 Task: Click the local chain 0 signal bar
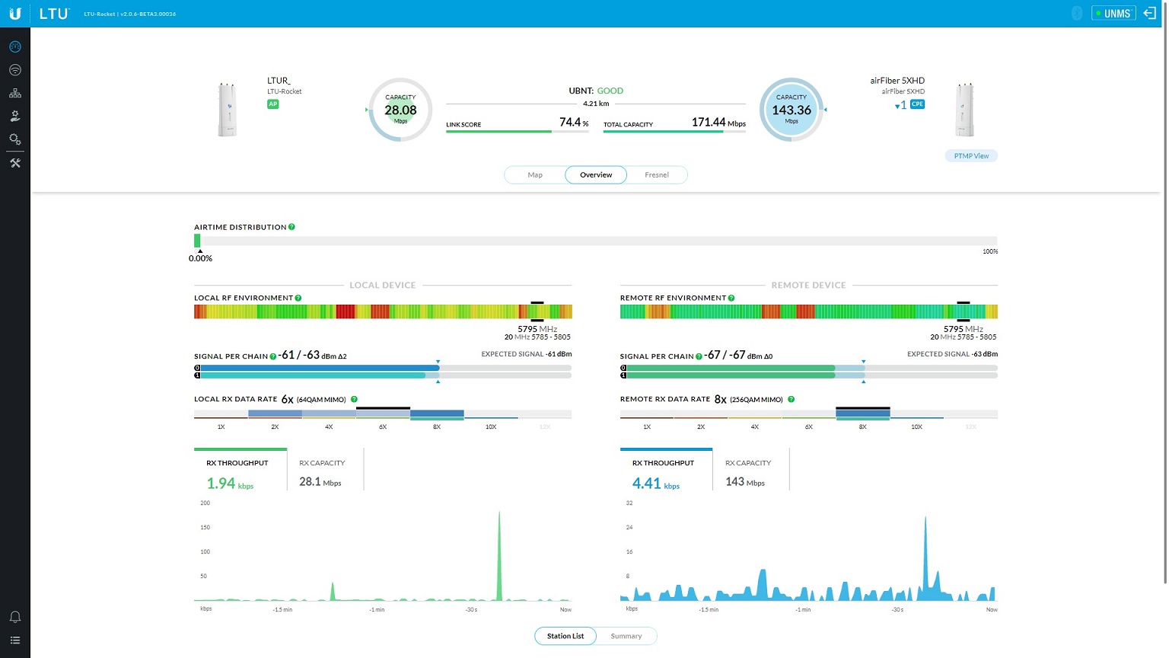383,368
